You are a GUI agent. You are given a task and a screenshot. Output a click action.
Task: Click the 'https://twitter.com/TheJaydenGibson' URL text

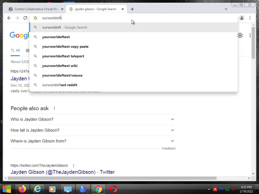click(x=39, y=165)
